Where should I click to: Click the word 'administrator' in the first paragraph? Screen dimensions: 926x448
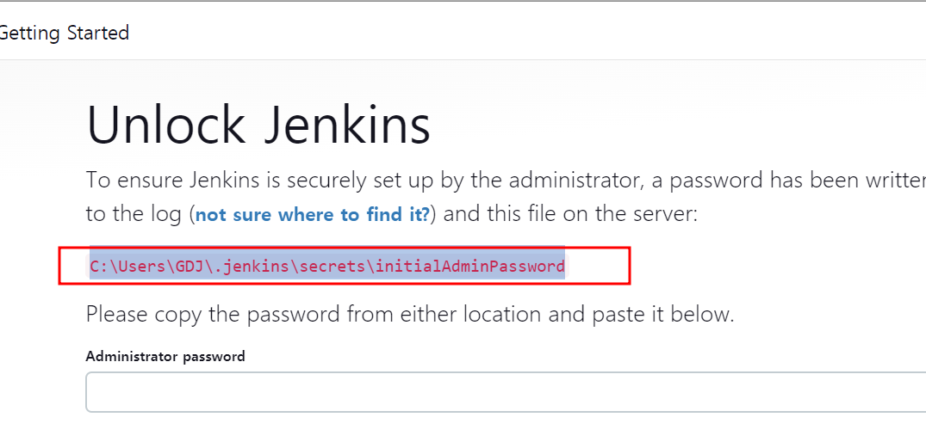click(575, 180)
